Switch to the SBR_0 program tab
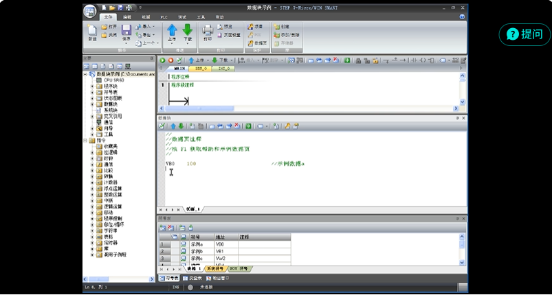552x295 pixels. click(x=201, y=69)
